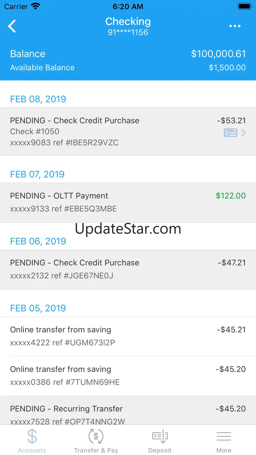
Task: Open the More hamburger menu icon
Action: (224, 437)
